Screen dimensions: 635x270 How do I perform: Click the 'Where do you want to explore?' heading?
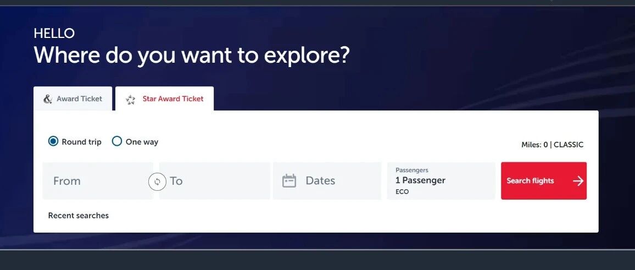[x=192, y=55]
